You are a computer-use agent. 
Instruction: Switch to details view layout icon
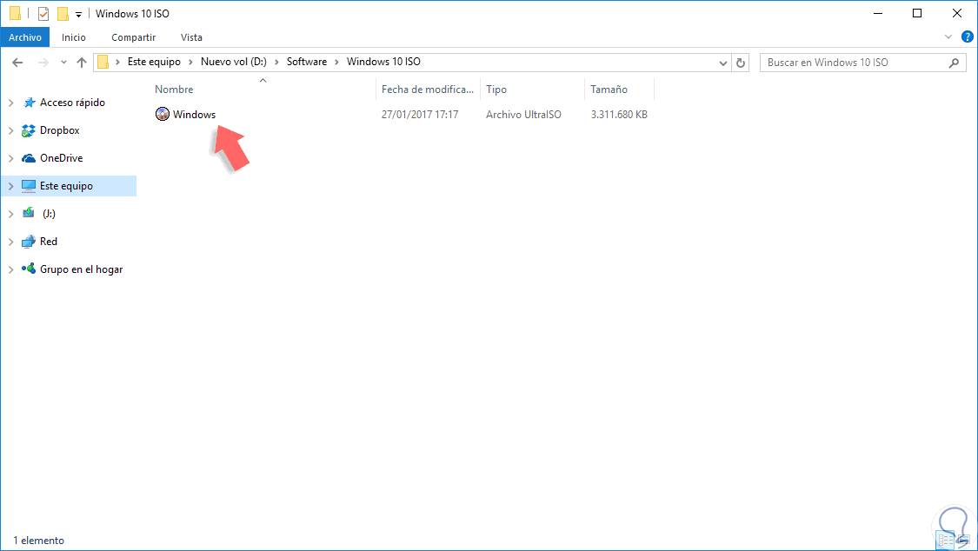point(946,539)
